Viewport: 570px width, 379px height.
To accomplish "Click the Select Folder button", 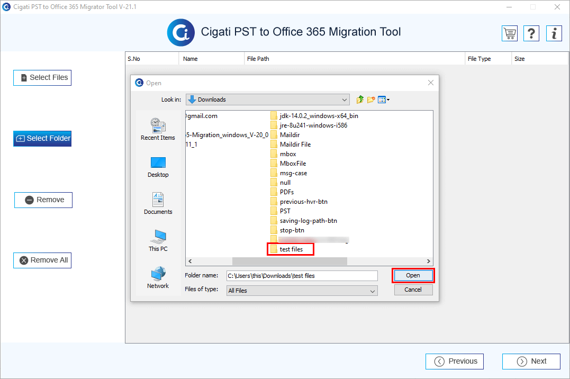I will tap(42, 139).
